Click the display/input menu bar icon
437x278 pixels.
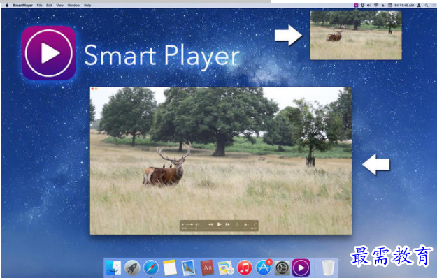click(390, 6)
